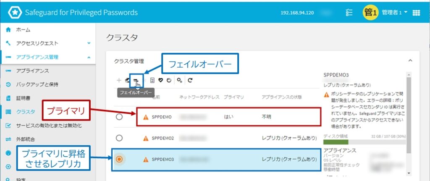The width and height of the screenshot is (430, 181).
Task: Click the diagnostics document toolbar icon
Action: tap(152, 80)
